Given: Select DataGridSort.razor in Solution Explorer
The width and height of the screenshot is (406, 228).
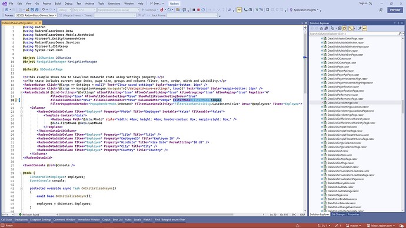Looking at the screenshot, I should coord(338,151).
